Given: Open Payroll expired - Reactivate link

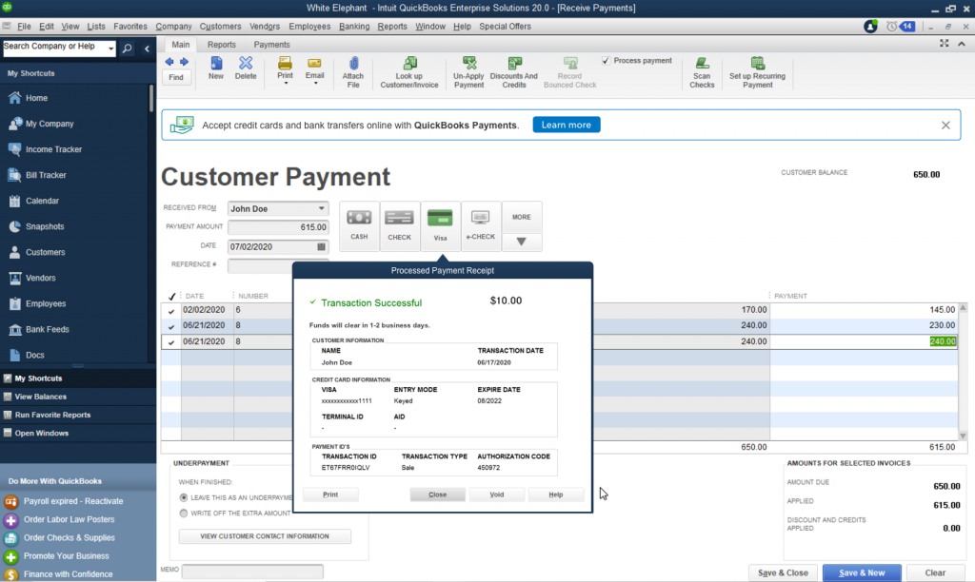Looking at the screenshot, I should (73, 501).
